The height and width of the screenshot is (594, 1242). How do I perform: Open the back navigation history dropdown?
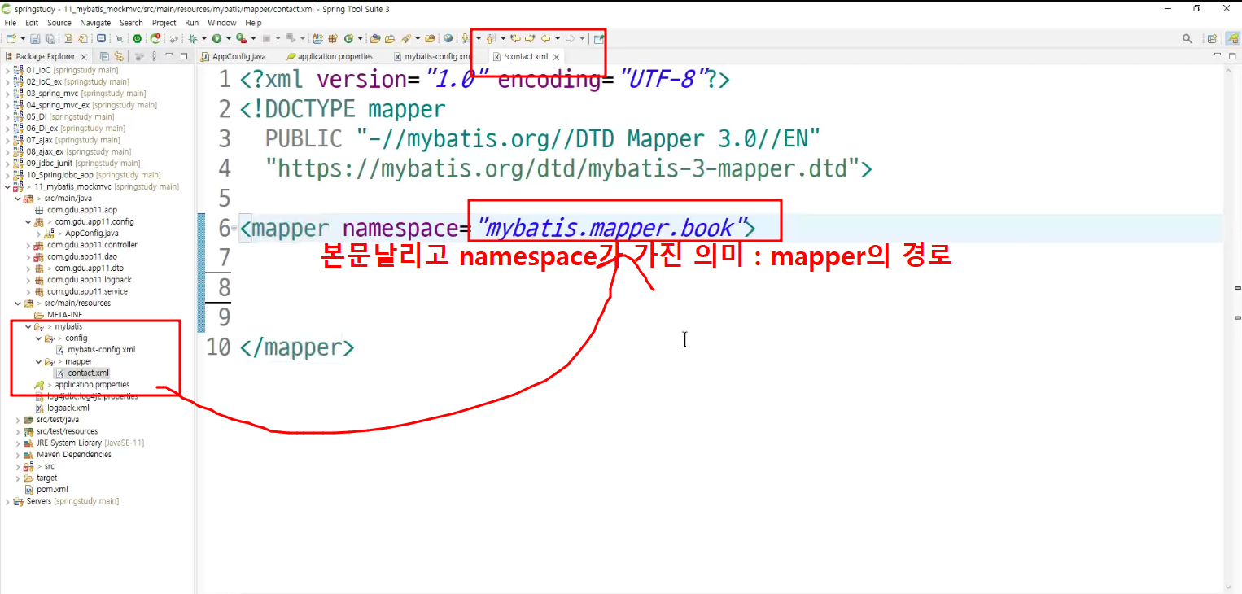pos(558,38)
